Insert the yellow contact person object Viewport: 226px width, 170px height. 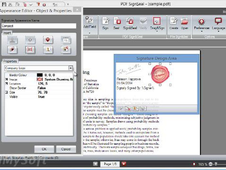coord(48,50)
